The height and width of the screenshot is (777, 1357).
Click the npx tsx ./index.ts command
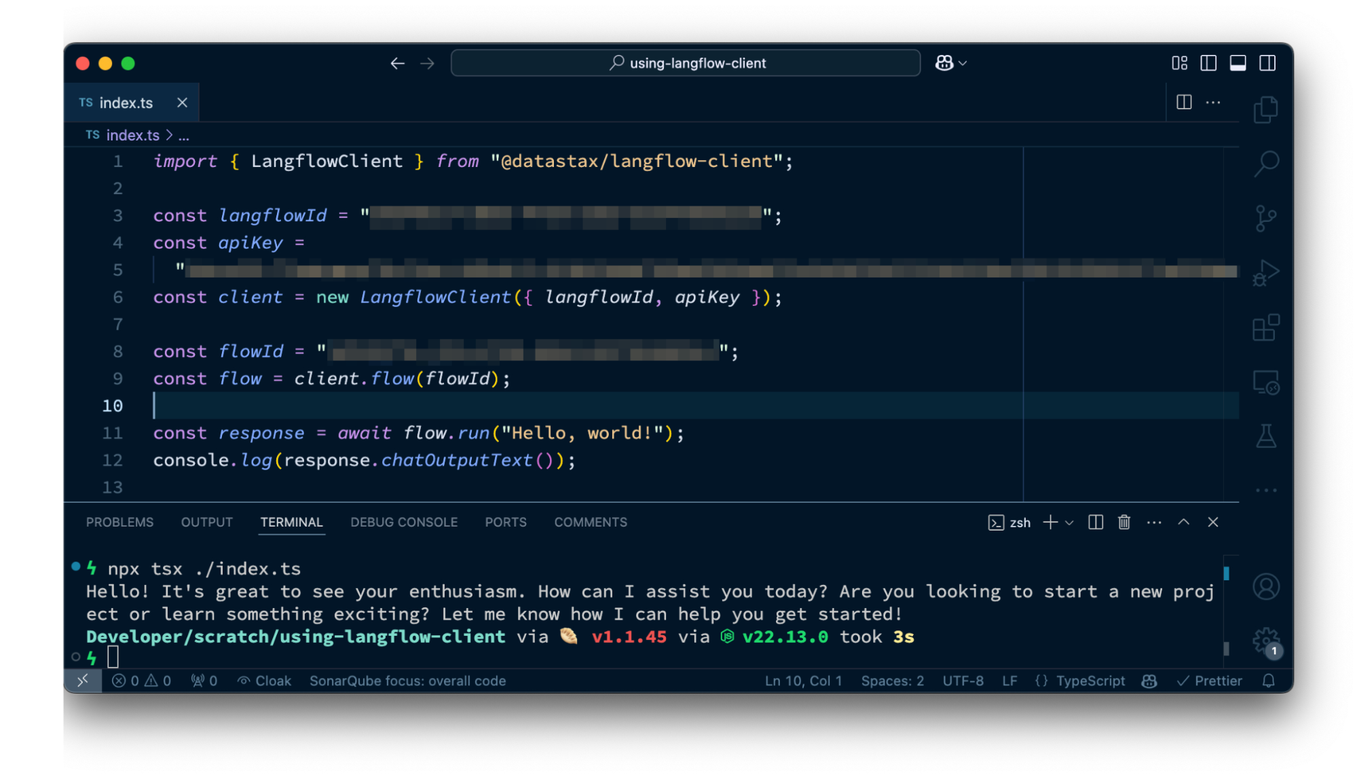click(204, 569)
